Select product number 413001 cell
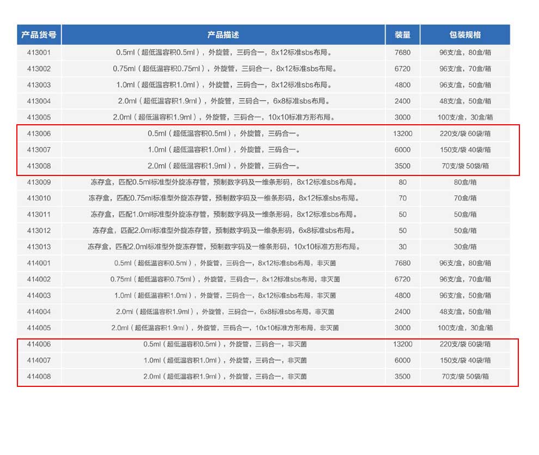 [x=39, y=53]
